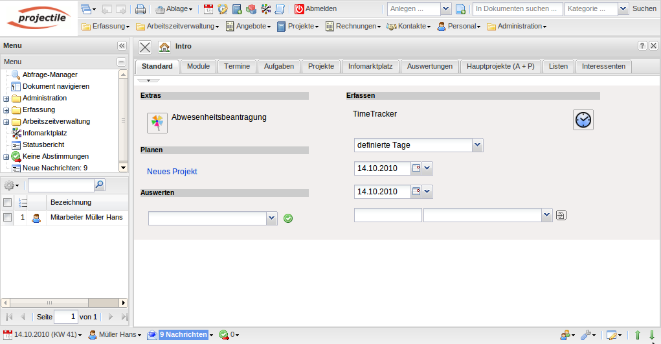
Task: Expand the Arbeitszeitverwaltung tree folder
Action: 6,122
